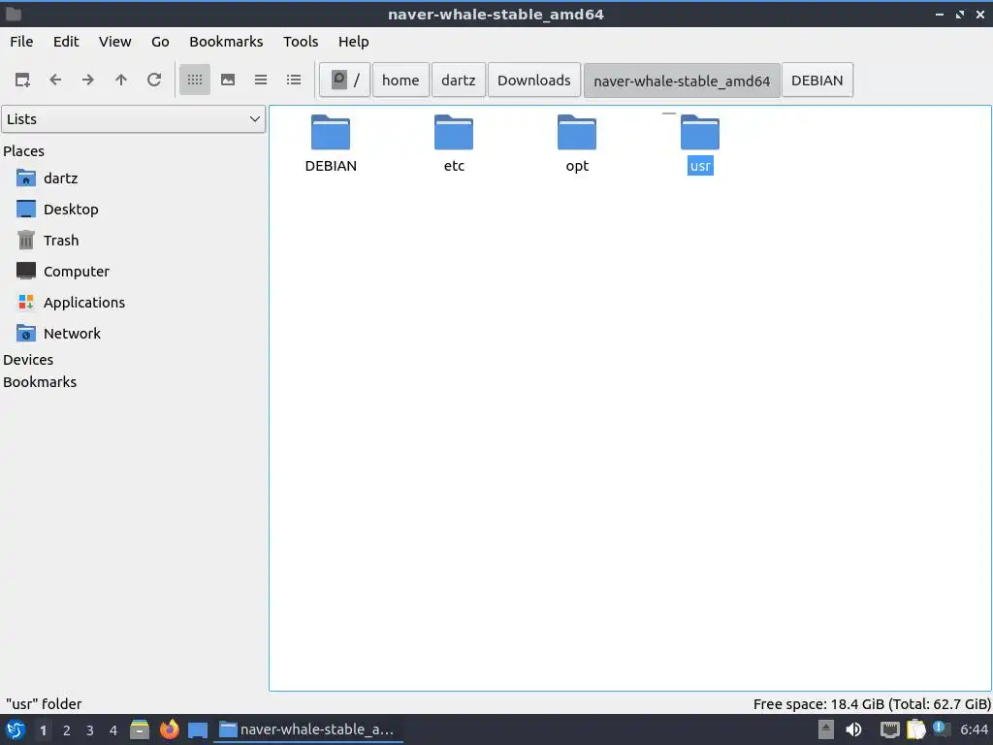Navigate to Downloads in path bar

[534, 80]
